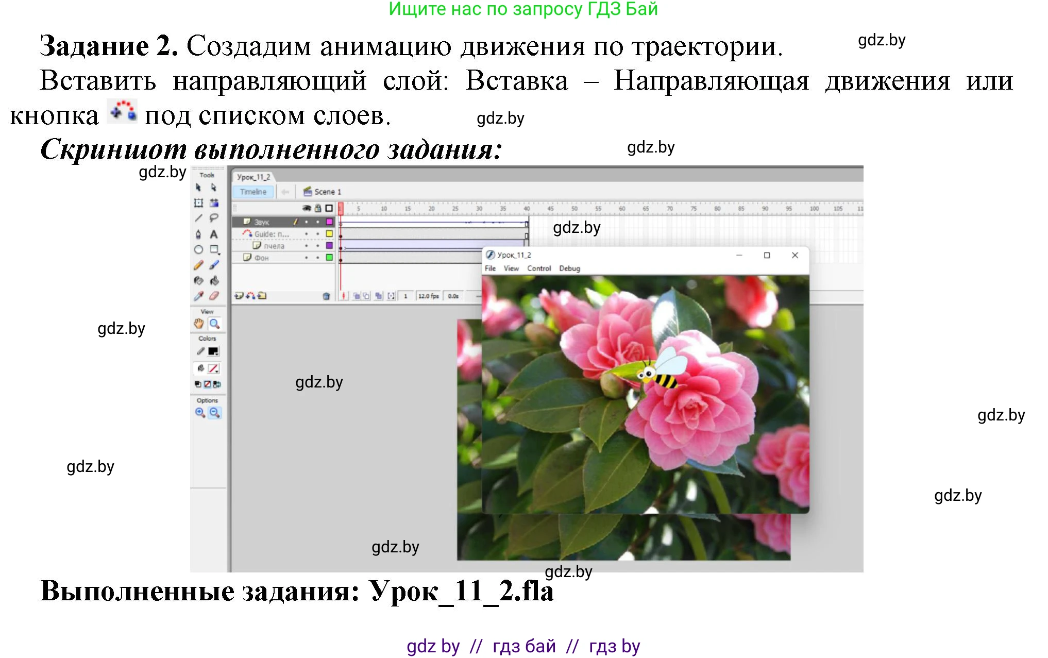This screenshot has height=658, width=1048.
Task: Open the Control menu in player window
Action: [x=539, y=268]
